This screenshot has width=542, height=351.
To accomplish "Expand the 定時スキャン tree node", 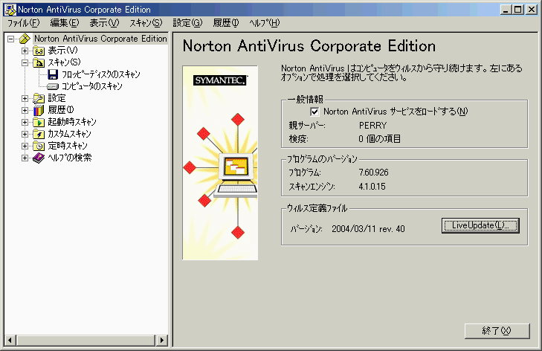I will click(x=25, y=146).
